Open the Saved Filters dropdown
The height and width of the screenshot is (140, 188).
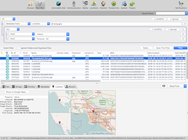[x=171, y=14]
